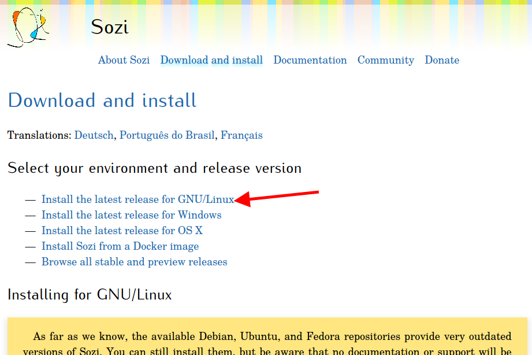
Task: Select Download and install in navigation
Action: (212, 60)
